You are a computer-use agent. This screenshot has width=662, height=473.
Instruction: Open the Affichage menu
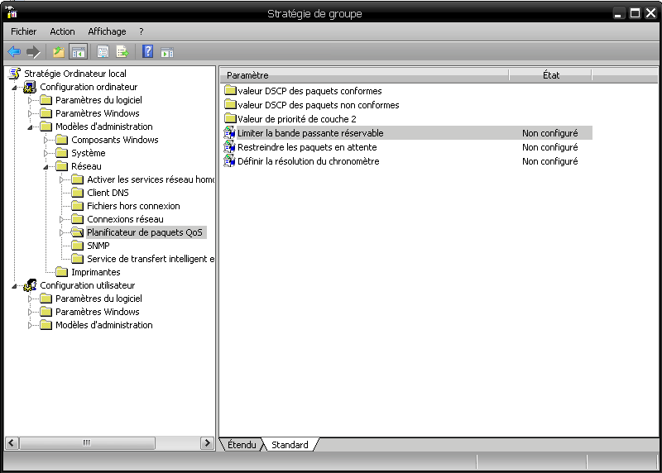[107, 31]
